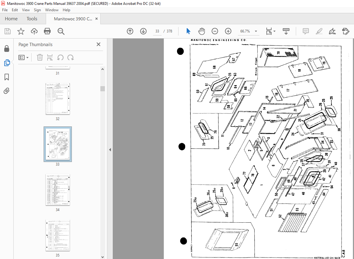Click the thumbnails scrollbar handle
This screenshot has width=354, height=259.
102,89
